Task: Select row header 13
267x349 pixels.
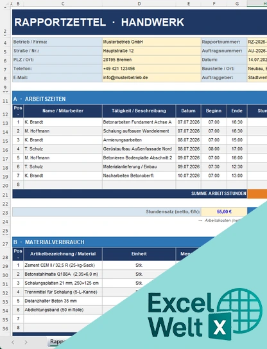Action: click(x=5, y=123)
